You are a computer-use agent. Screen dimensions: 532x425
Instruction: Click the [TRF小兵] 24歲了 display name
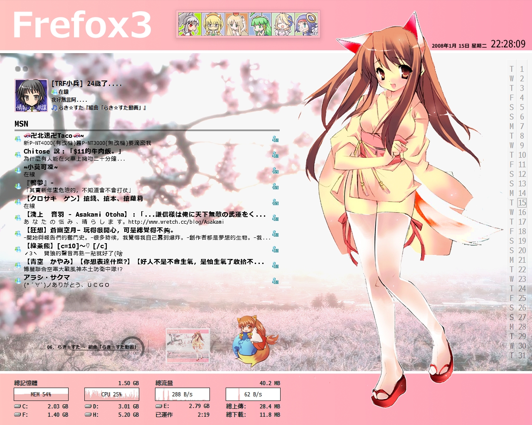click(86, 84)
